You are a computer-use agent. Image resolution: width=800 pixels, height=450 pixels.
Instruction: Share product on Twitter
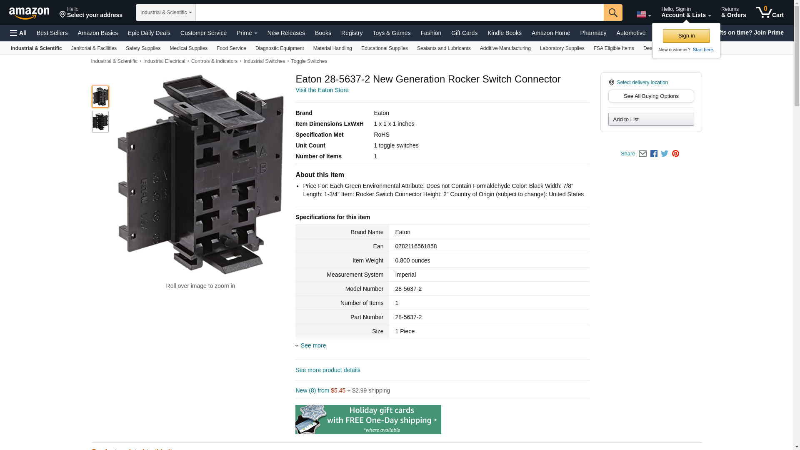tap(665, 154)
